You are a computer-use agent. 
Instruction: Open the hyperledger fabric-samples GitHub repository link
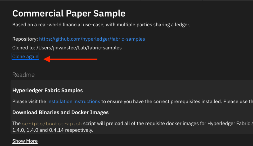92,39
